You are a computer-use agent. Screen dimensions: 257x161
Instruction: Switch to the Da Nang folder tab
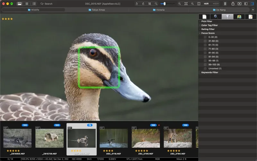[219, 10]
